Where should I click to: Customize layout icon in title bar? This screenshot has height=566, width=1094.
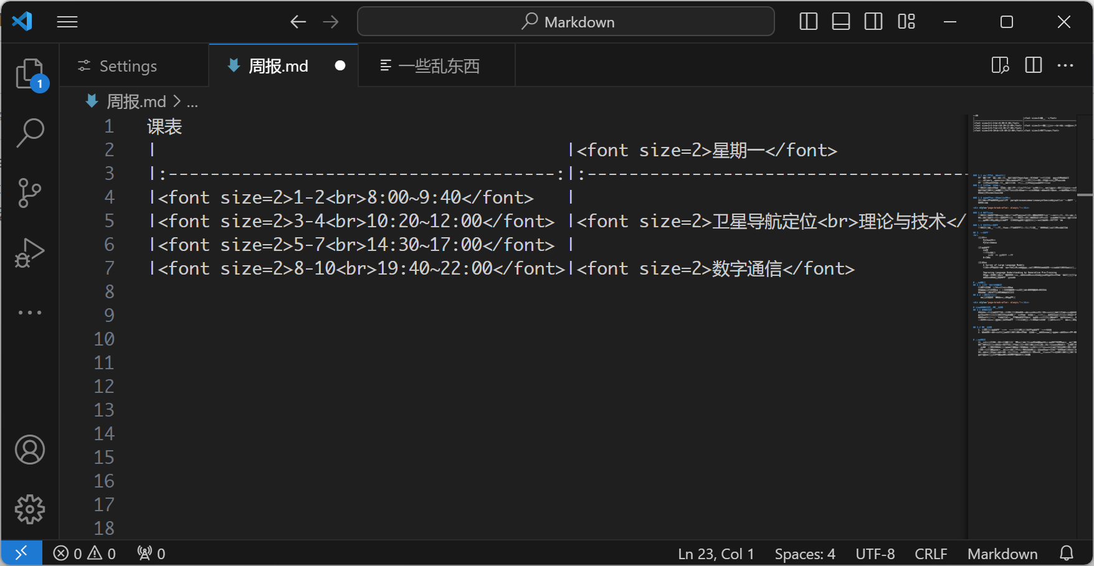coord(906,22)
